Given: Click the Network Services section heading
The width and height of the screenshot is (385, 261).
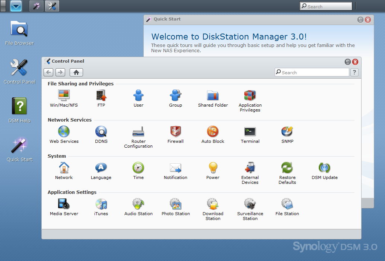Looking at the screenshot, I should (70, 120).
